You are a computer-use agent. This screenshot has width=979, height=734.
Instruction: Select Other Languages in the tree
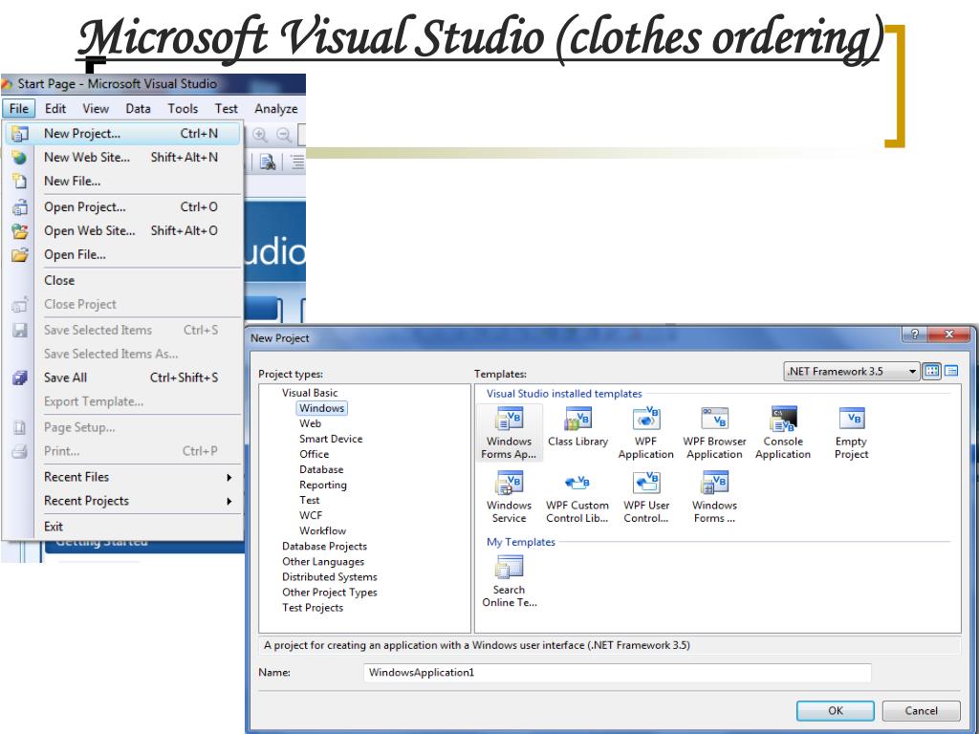pyautogui.click(x=323, y=562)
